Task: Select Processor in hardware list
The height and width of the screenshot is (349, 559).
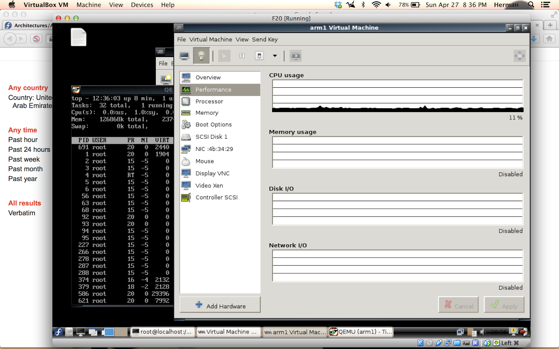Action: tap(220, 102)
